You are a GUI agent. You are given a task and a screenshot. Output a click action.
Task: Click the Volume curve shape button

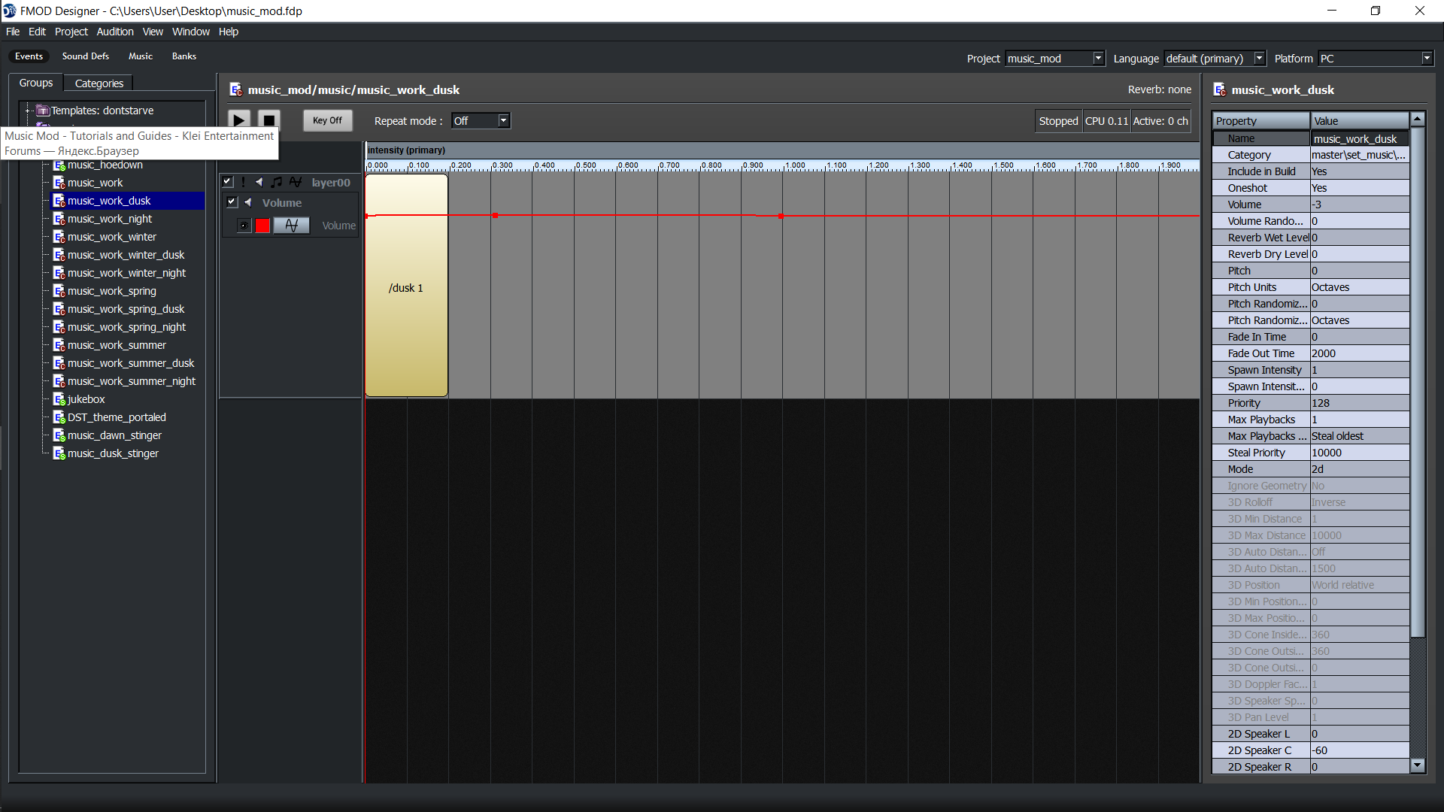292,226
